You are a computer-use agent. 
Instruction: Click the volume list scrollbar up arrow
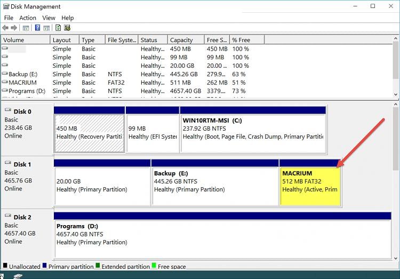396,38
